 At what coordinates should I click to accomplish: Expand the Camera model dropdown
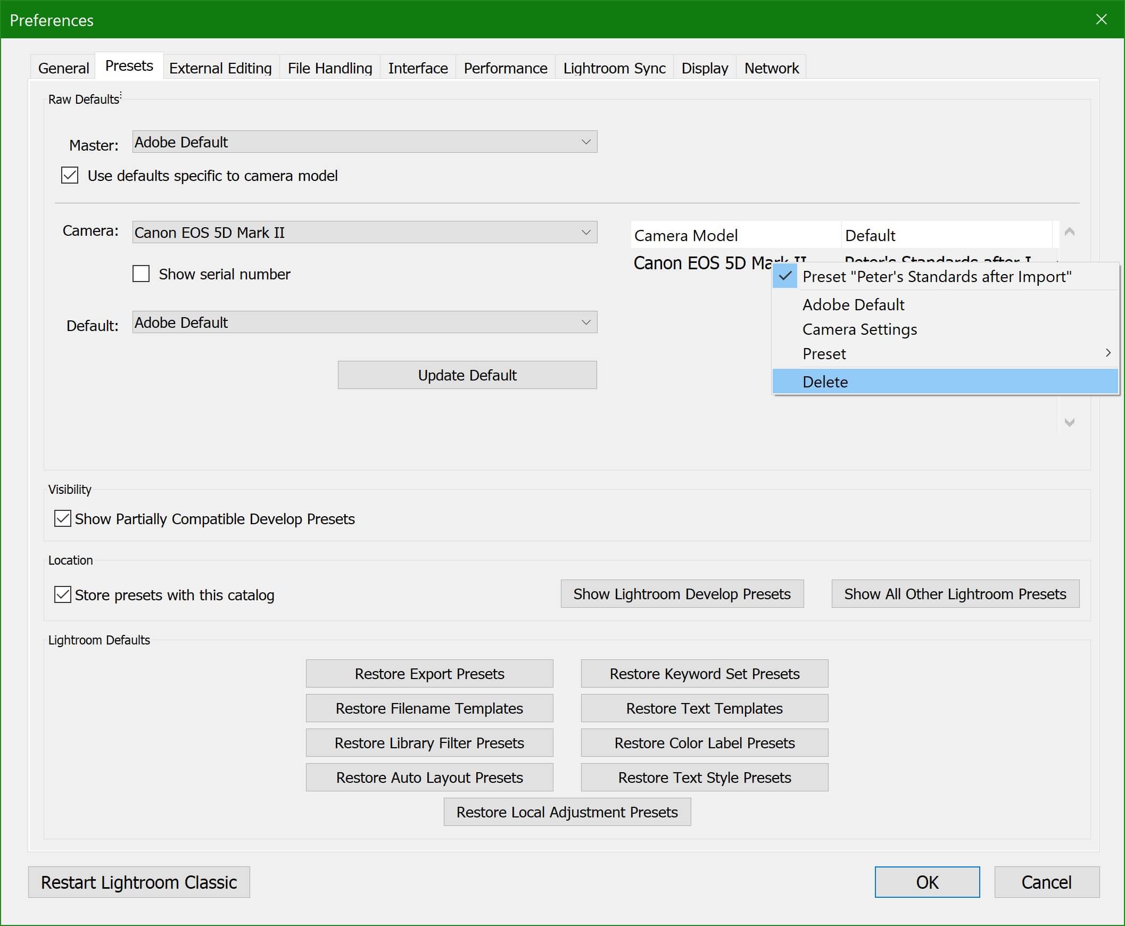coord(365,233)
